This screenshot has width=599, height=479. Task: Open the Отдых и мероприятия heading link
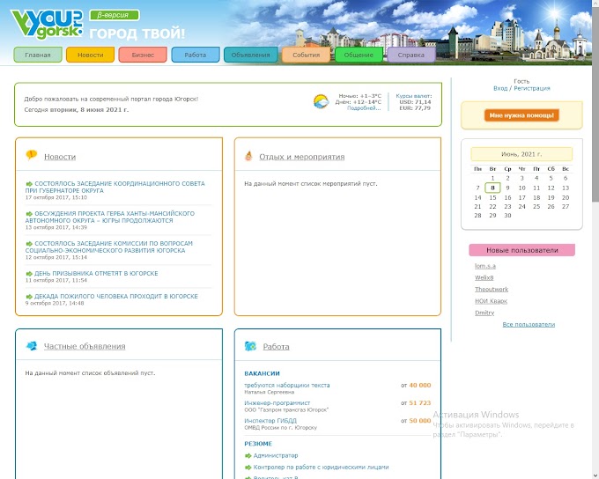(x=302, y=157)
